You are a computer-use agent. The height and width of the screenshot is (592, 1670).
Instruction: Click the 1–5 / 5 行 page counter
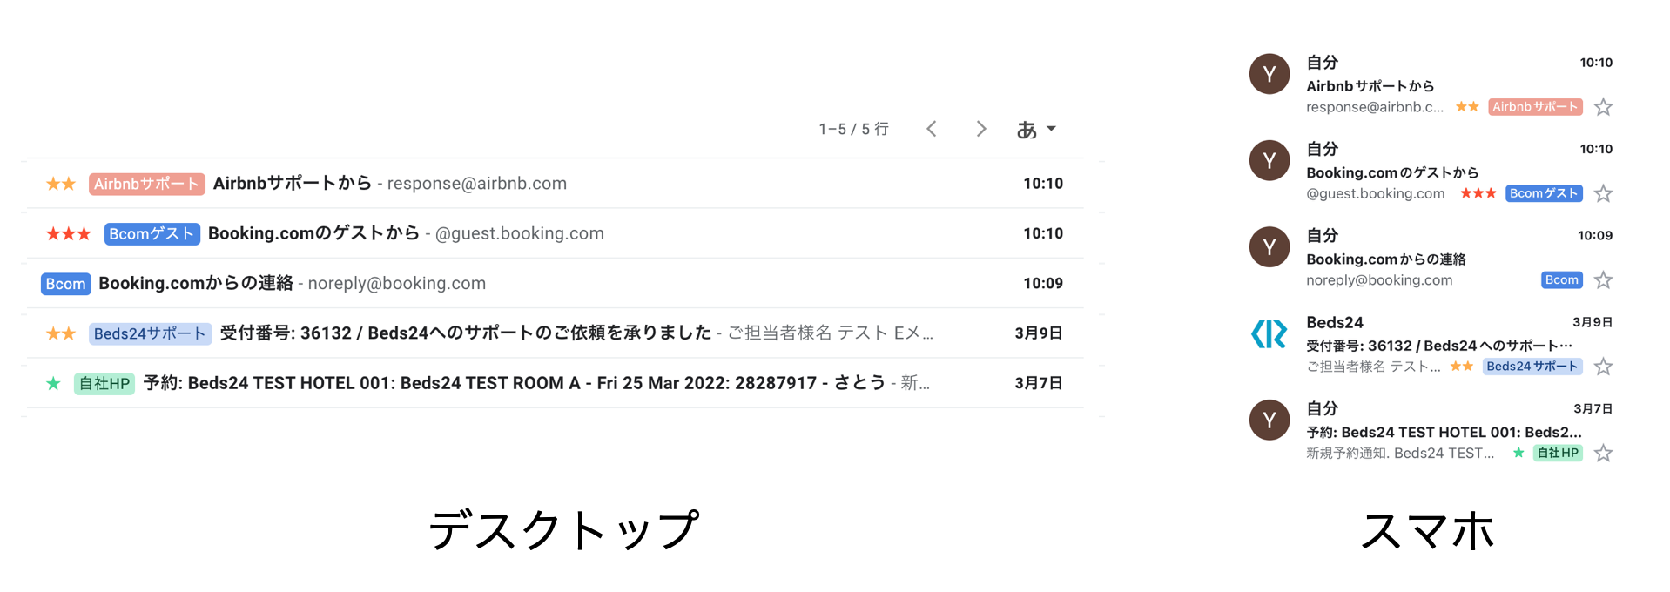pos(853,129)
